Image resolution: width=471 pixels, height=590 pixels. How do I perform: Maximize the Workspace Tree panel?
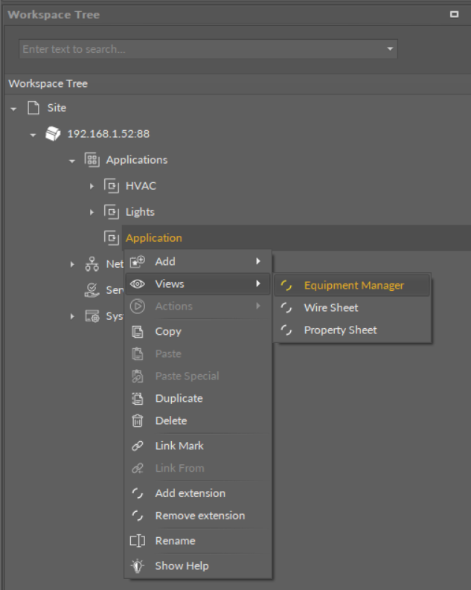click(x=455, y=15)
